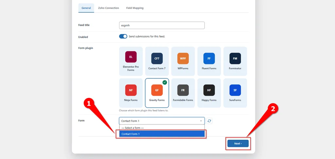This screenshot has width=335, height=159.
Task: Select the Fluent Forms plugin card
Action: [209, 61]
